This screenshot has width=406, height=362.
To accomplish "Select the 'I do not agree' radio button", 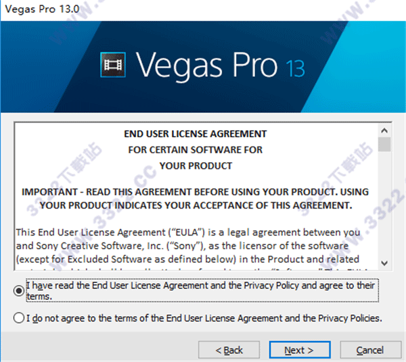I will tap(19, 318).
